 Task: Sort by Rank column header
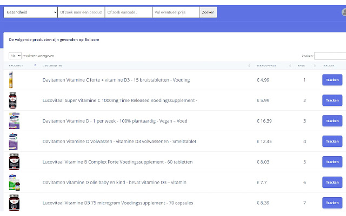[x=306, y=65]
